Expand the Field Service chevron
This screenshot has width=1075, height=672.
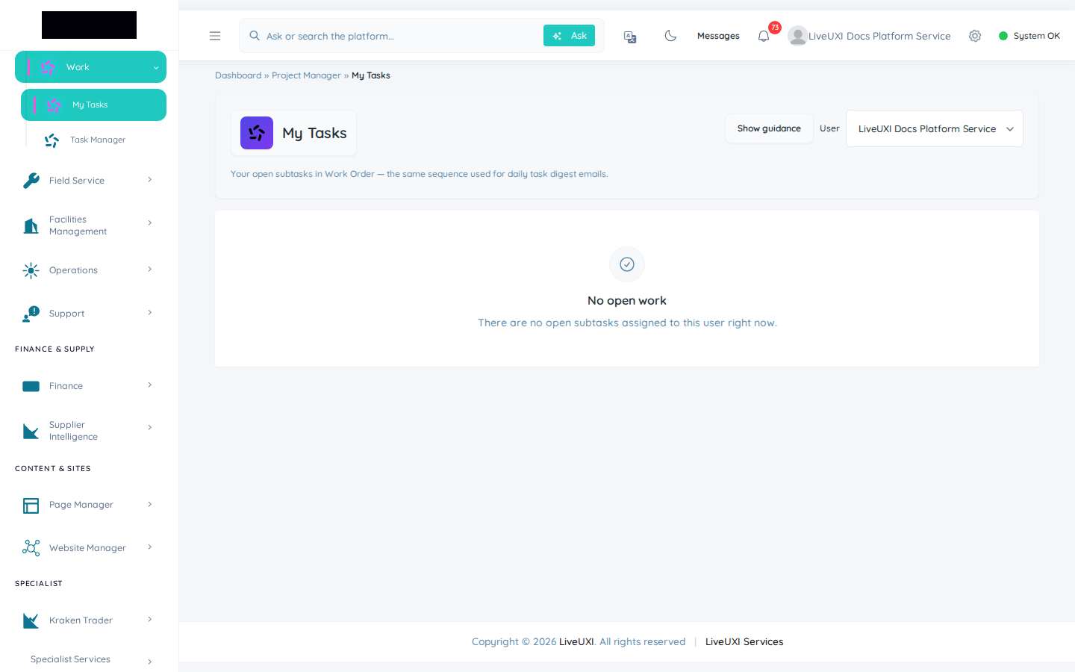click(150, 180)
